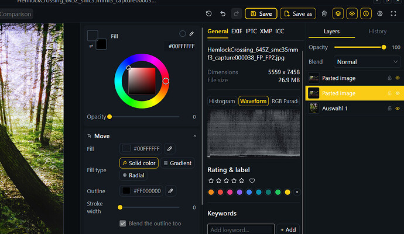The image size is (404, 234).
Task: Click the Move tool icon in section header
Action: click(90, 136)
